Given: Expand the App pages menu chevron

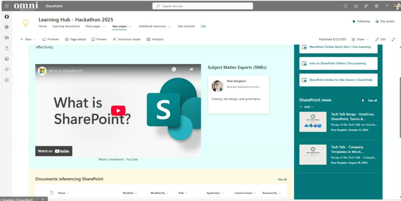Looking at the screenshot, I should pos(130,27).
